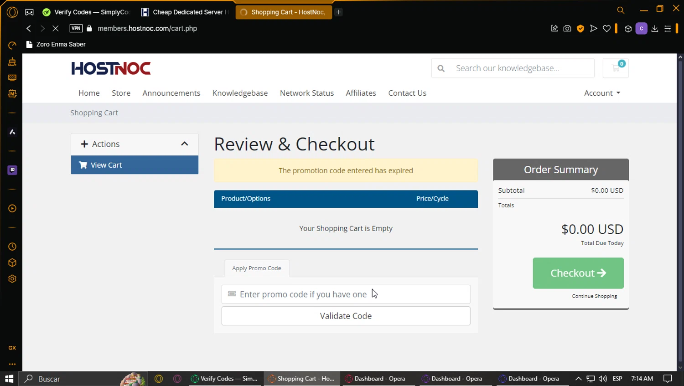Open the sidebar Player icon
684x386 pixels.
12,208
